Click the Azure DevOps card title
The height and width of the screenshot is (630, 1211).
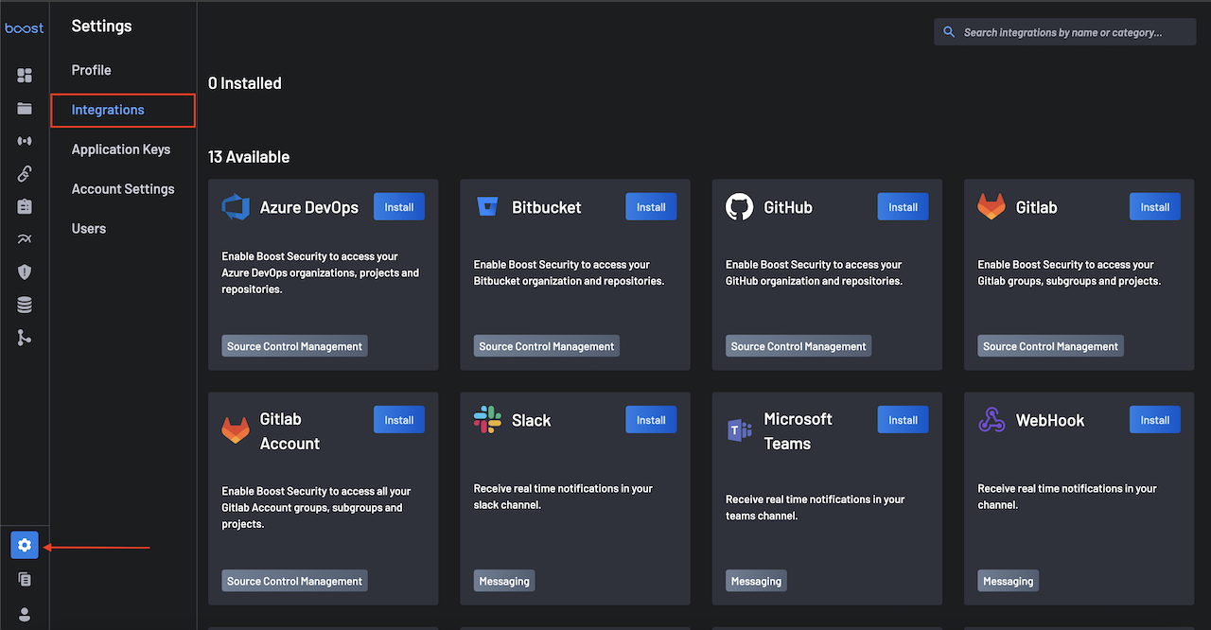[309, 207]
